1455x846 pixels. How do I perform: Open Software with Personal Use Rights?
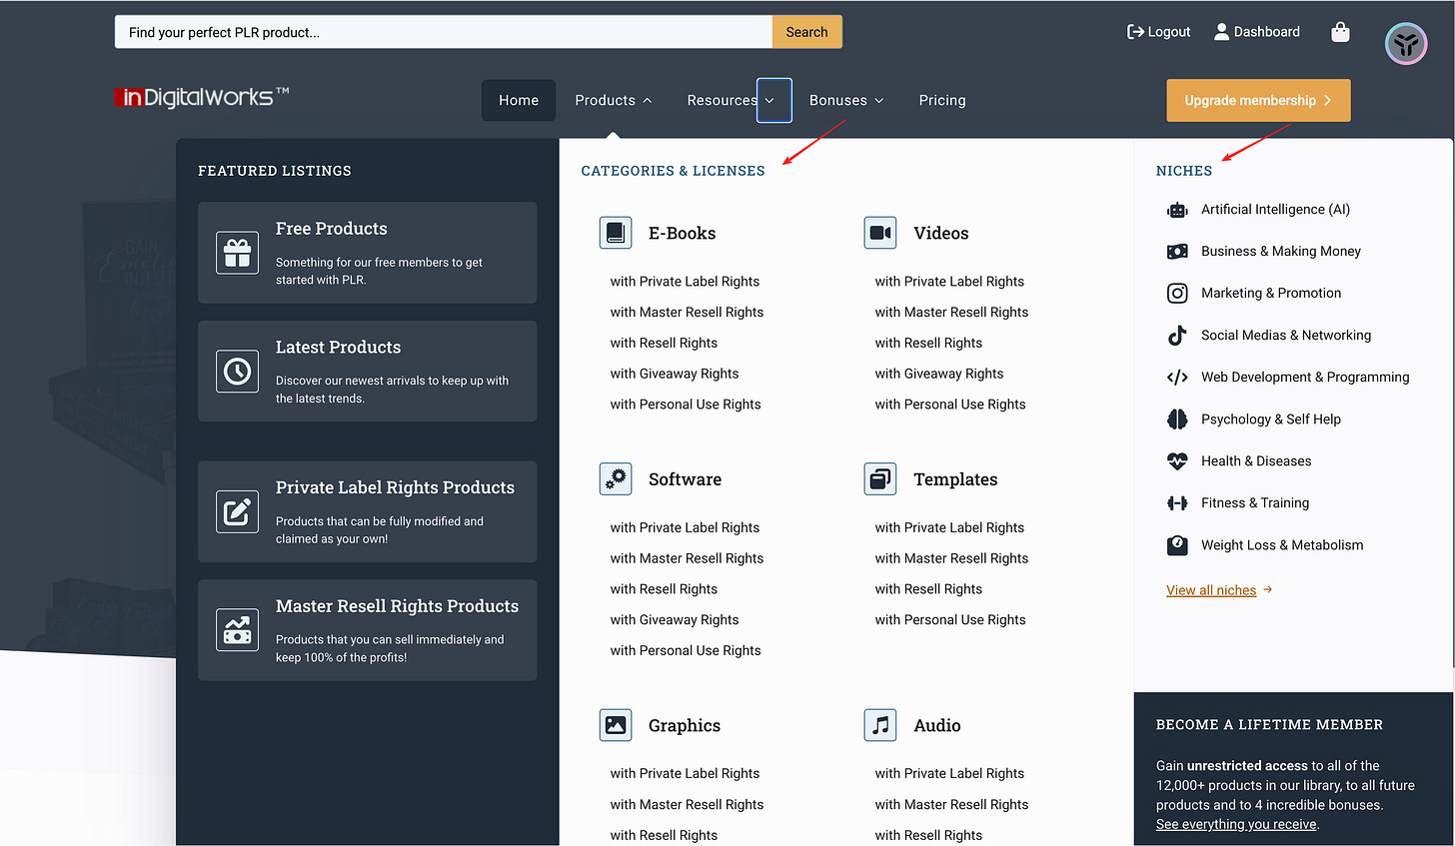(x=686, y=650)
